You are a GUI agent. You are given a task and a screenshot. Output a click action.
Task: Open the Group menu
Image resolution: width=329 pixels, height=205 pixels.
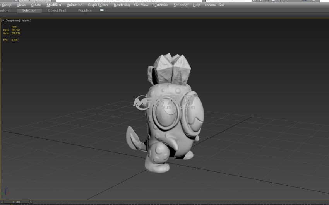7,5
